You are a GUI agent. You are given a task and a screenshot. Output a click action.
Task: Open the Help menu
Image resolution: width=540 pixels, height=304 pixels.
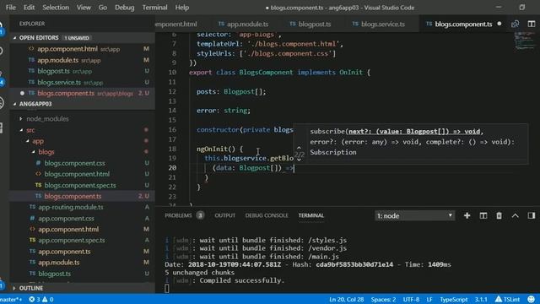tap(182, 8)
